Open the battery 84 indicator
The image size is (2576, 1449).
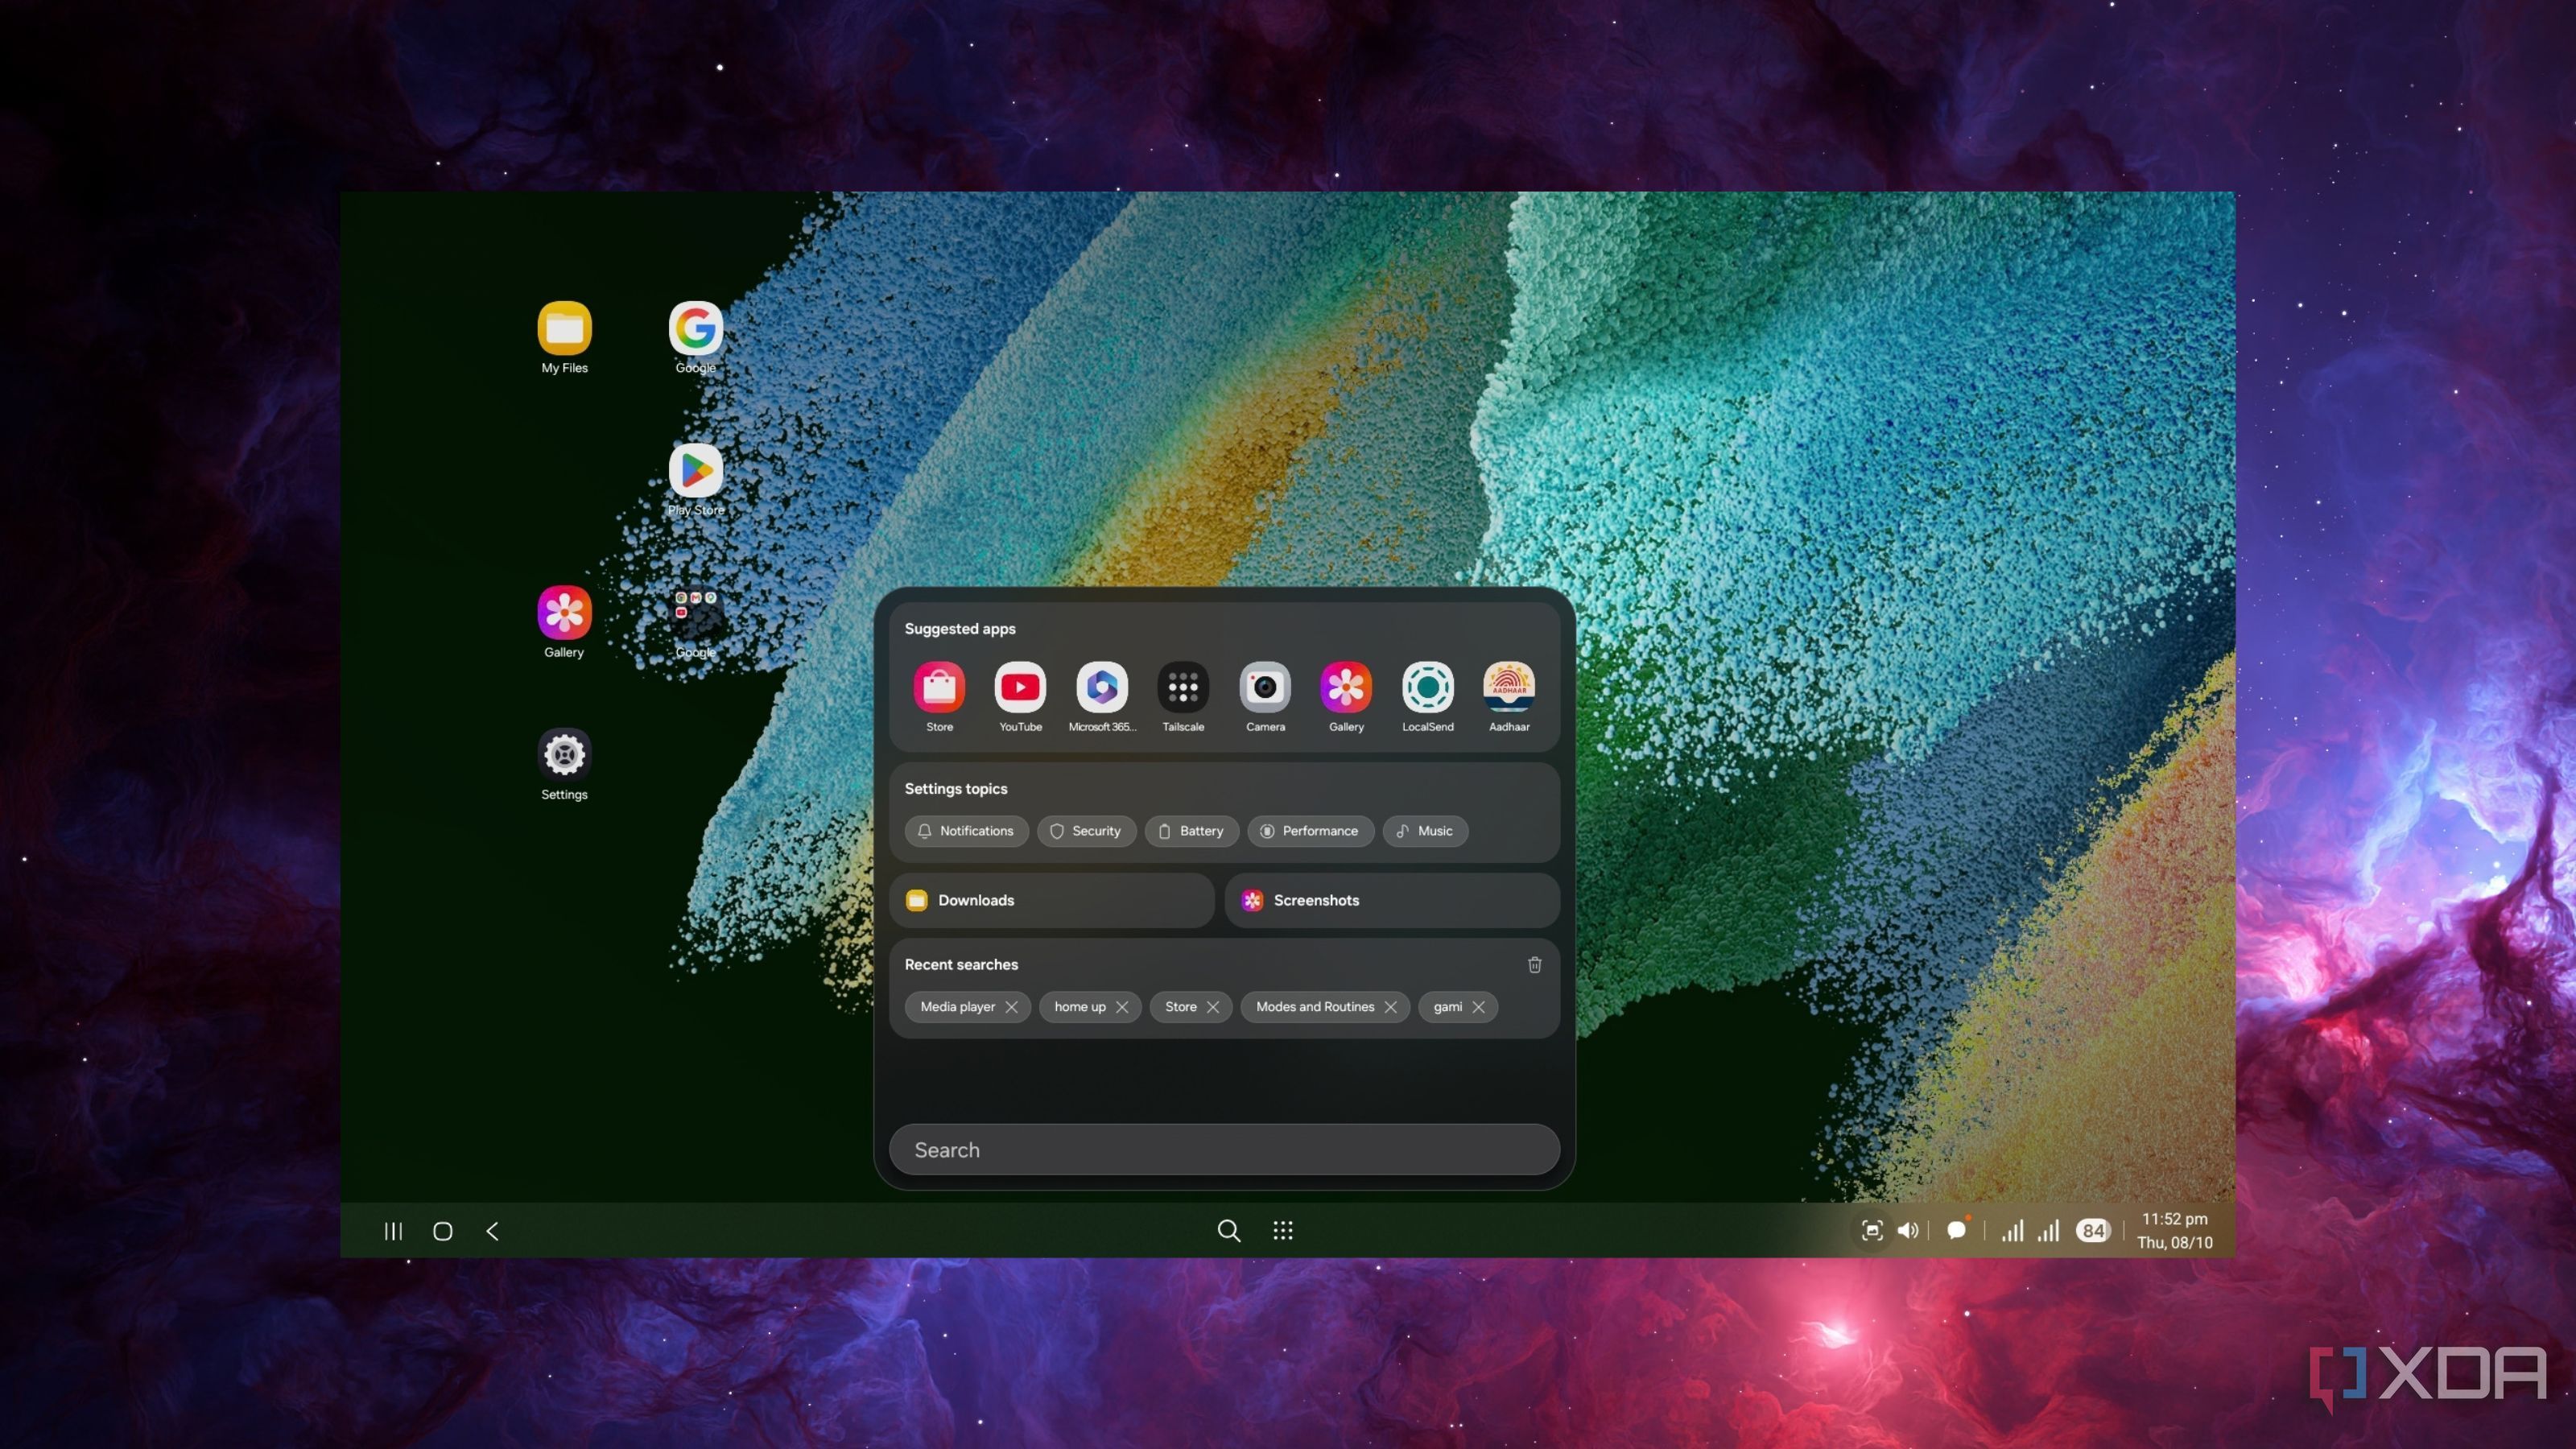click(x=2093, y=1231)
